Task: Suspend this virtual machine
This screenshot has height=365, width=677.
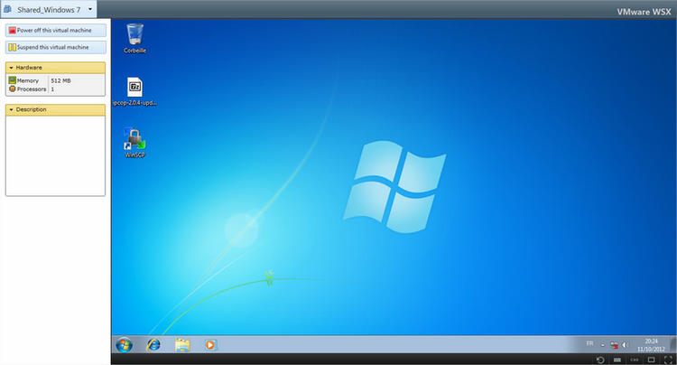Action: (x=56, y=47)
